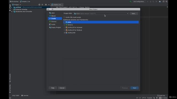Click the New... SDK button
The image size is (177, 99).
click(x=134, y=13)
